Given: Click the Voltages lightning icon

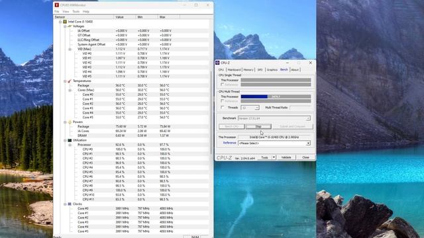Looking at the screenshot, I should (x=70, y=26).
